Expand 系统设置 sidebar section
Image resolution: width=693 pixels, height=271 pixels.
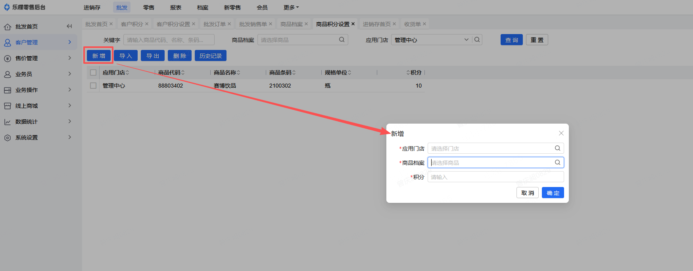(x=38, y=137)
